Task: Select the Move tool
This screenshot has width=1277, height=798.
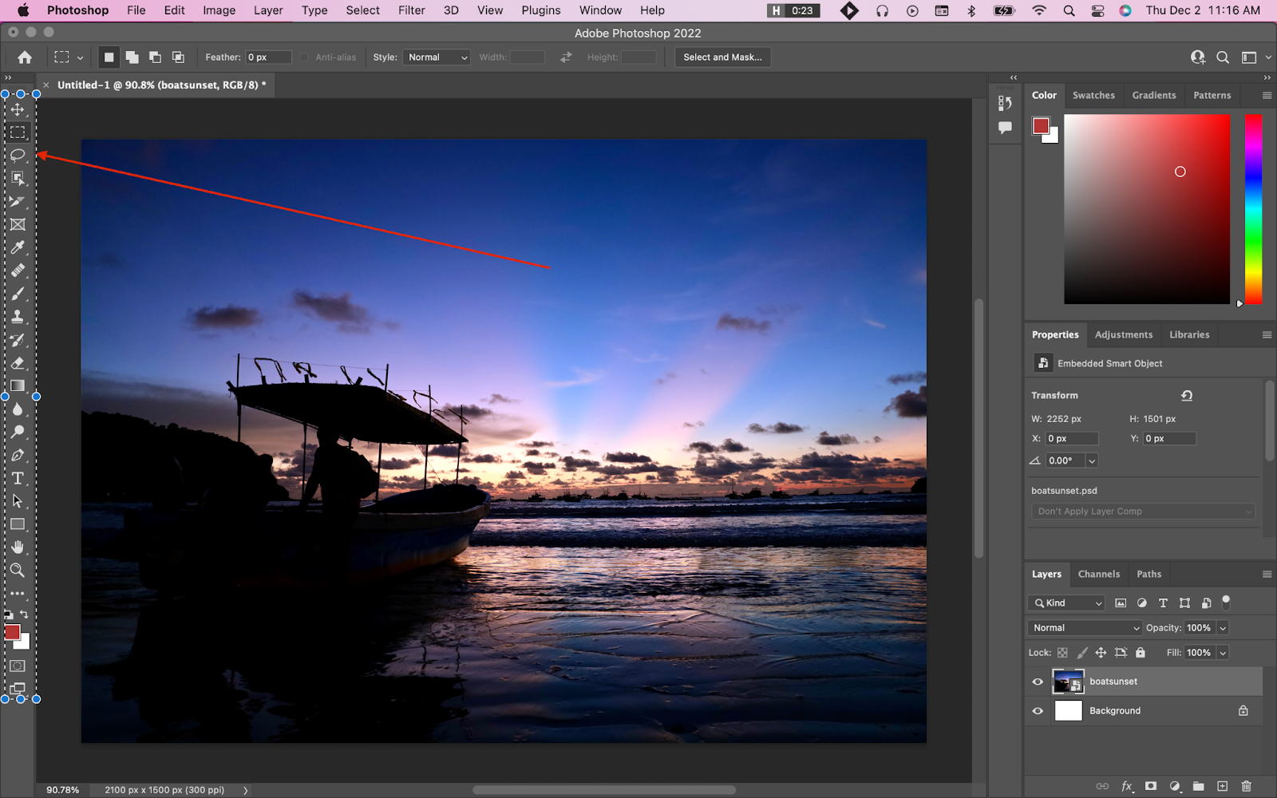Action: point(18,109)
